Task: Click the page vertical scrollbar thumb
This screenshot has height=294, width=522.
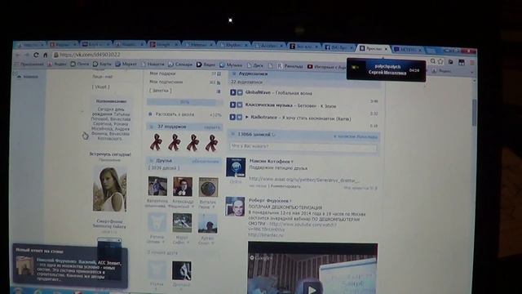Action: [475, 113]
